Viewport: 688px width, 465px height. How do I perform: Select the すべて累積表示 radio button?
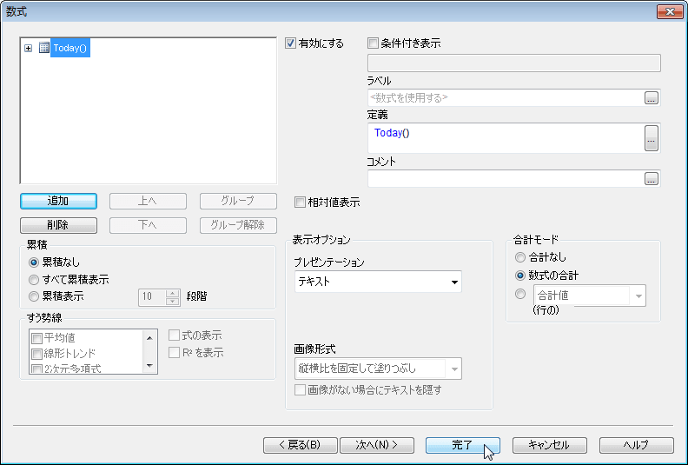(x=34, y=279)
